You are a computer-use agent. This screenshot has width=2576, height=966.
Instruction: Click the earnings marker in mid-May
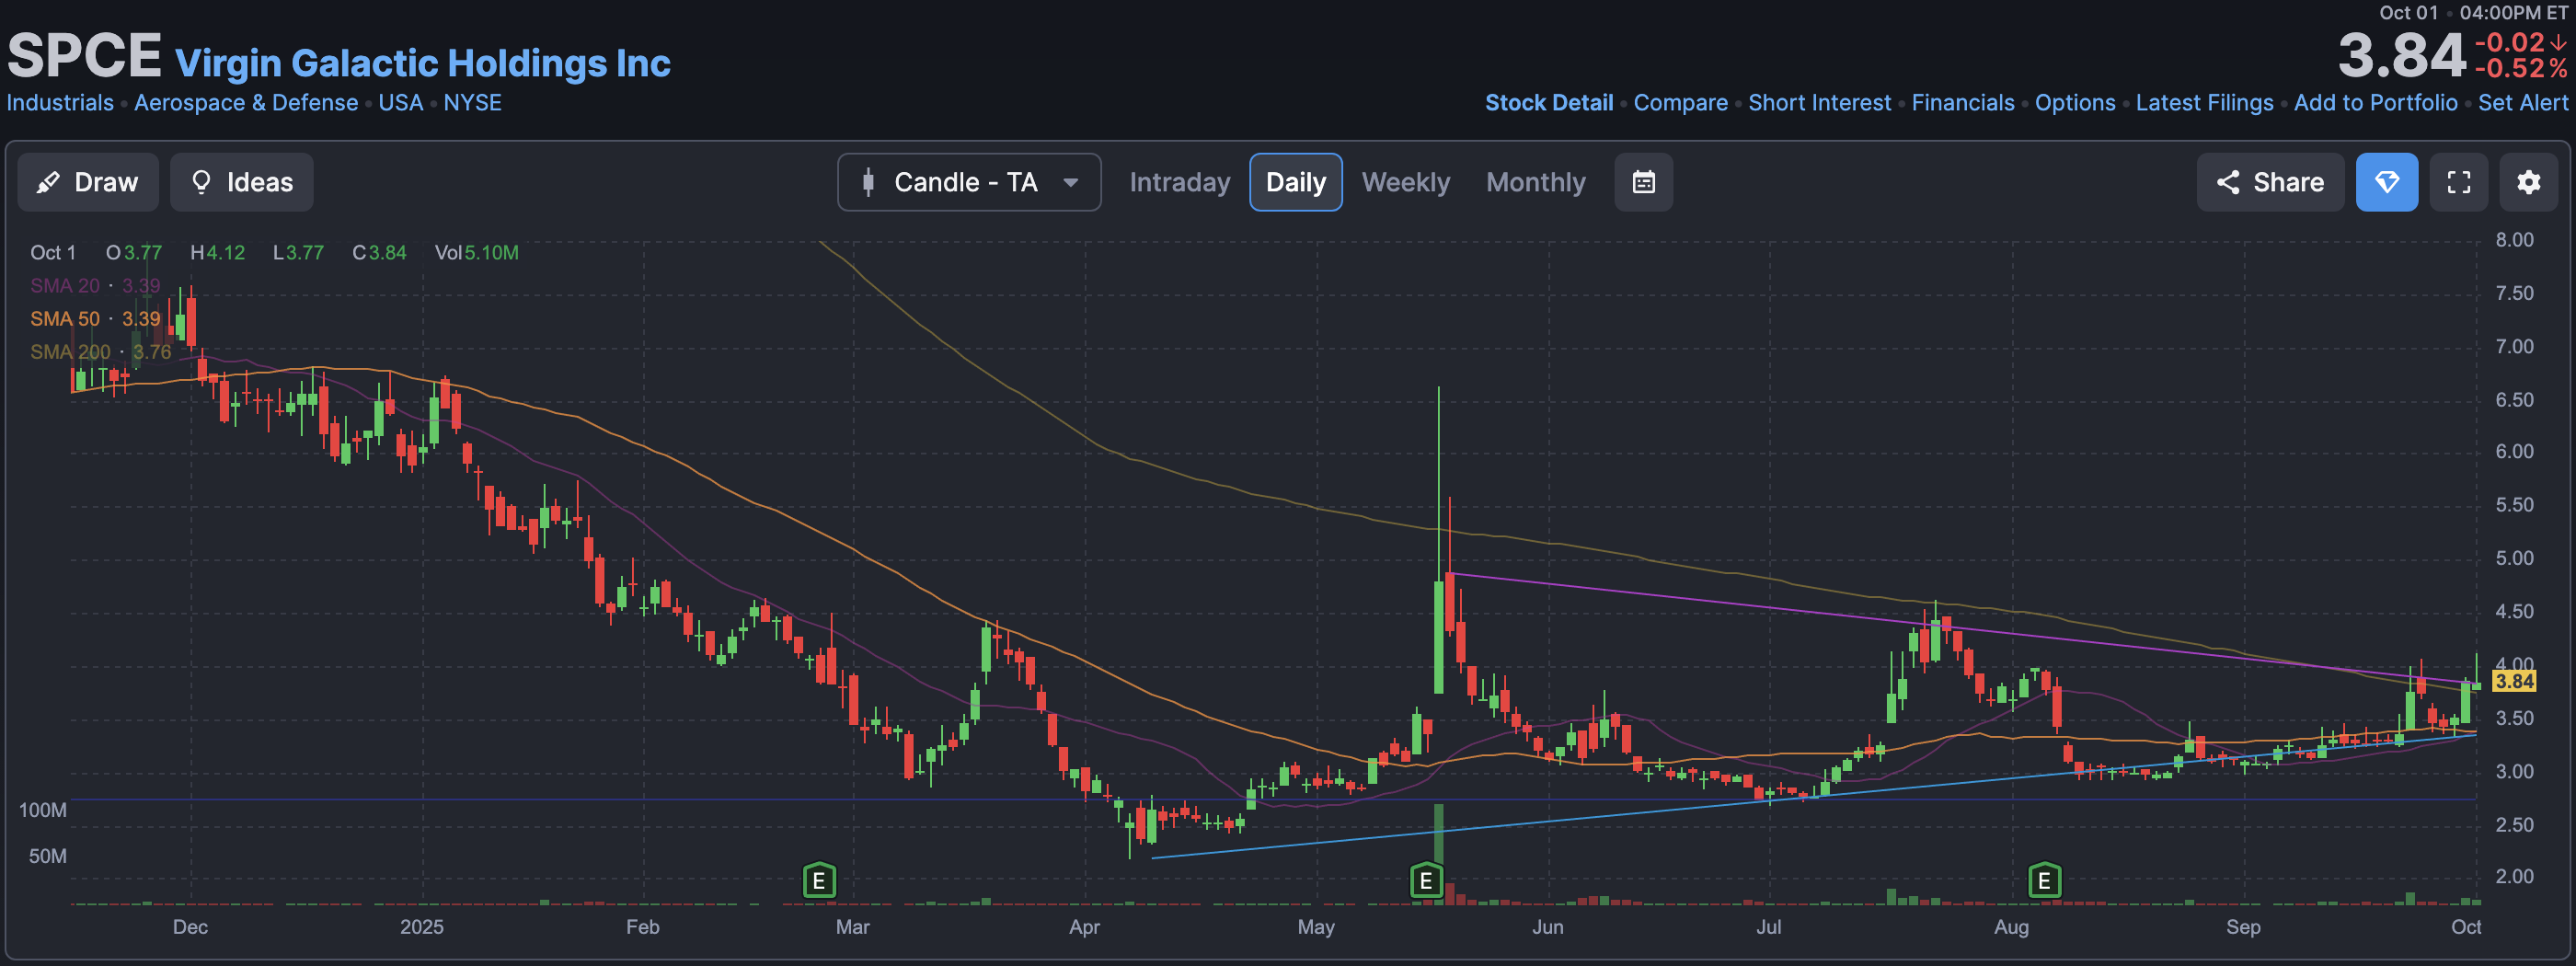point(1426,880)
